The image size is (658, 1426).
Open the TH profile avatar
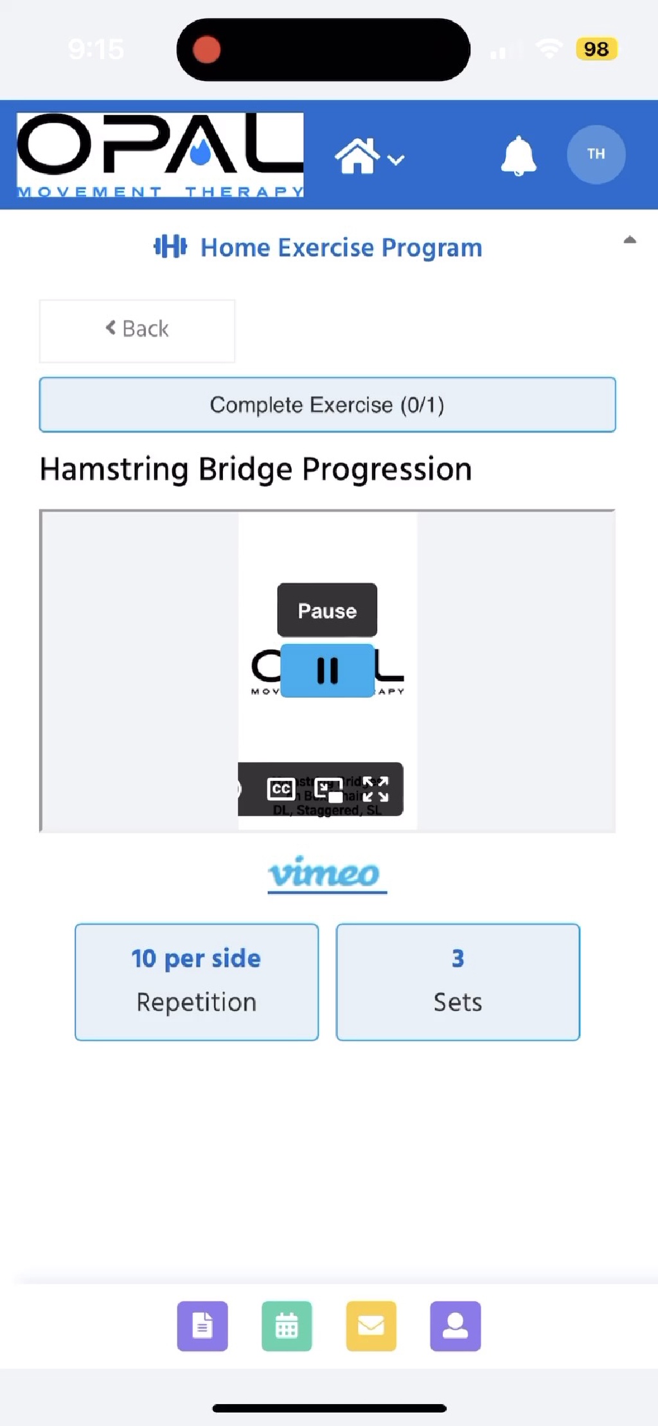point(596,154)
